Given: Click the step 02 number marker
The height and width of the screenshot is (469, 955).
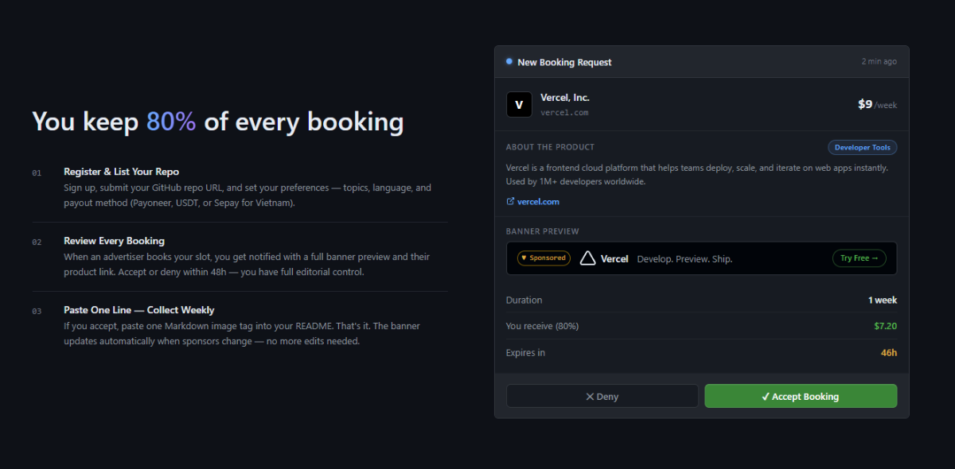Looking at the screenshot, I should pyautogui.click(x=37, y=242).
